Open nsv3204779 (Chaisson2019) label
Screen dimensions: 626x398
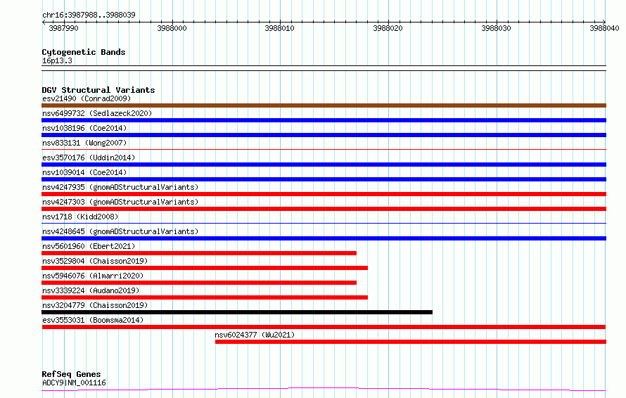[x=95, y=305]
